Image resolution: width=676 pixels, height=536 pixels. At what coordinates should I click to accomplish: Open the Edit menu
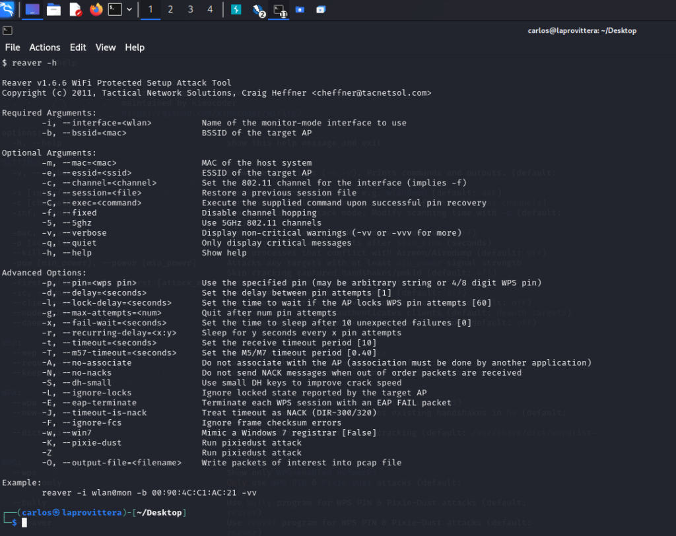pyautogui.click(x=78, y=48)
